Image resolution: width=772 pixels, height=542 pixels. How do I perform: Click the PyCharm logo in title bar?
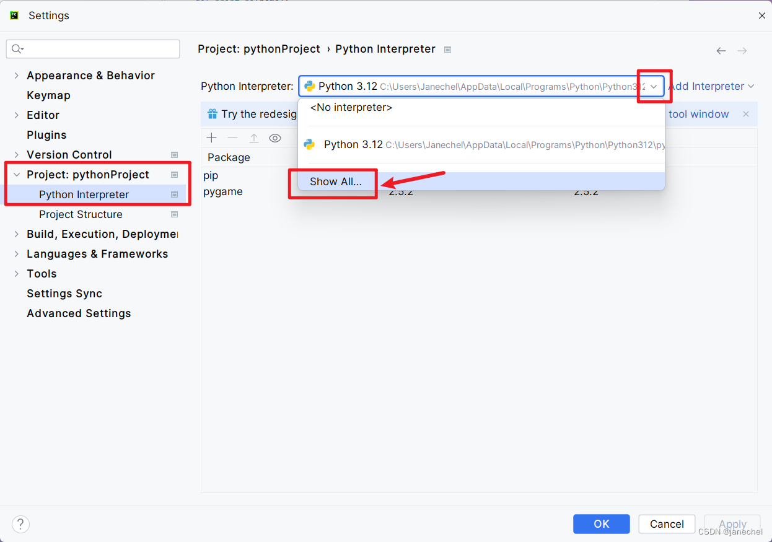click(14, 15)
